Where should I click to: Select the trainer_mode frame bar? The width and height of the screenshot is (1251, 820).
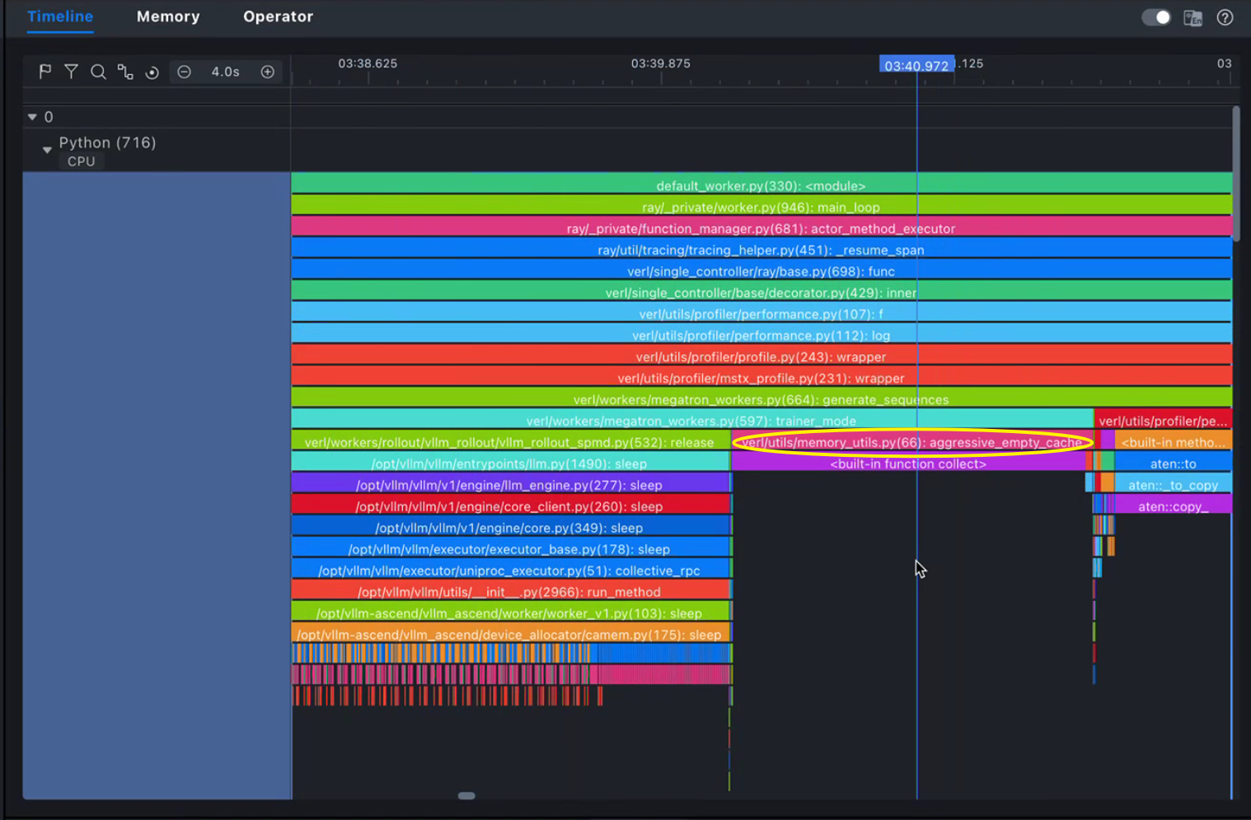[x=692, y=421]
